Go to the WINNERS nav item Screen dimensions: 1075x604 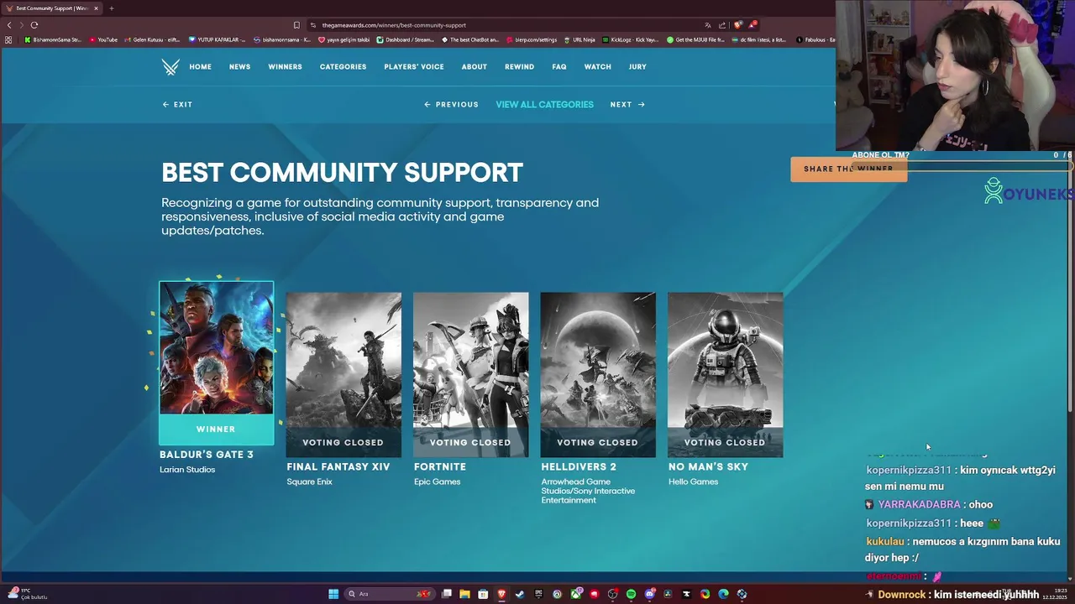point(285,67)
